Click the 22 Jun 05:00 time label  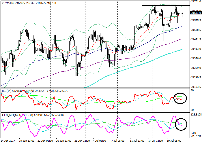(45, 141)
